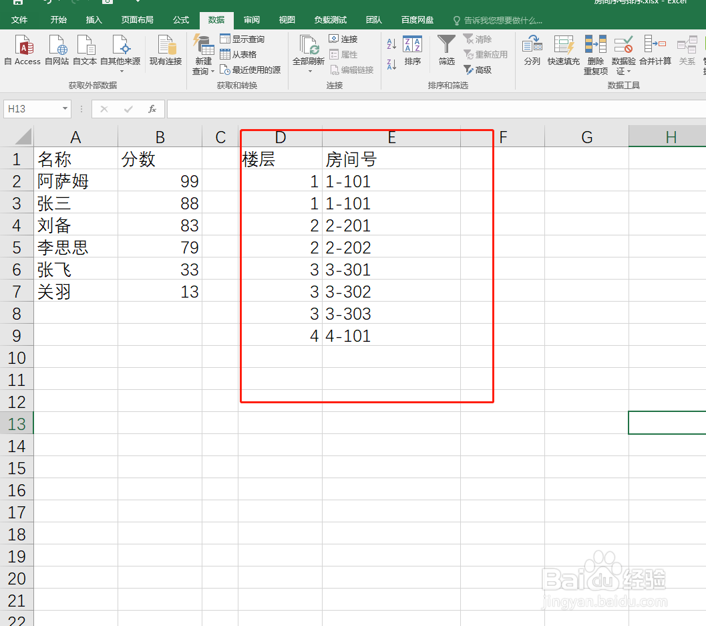The image size is (706, 626).
Task: Open Page Layout (页面布局) tab
Action: coord(138,20)
